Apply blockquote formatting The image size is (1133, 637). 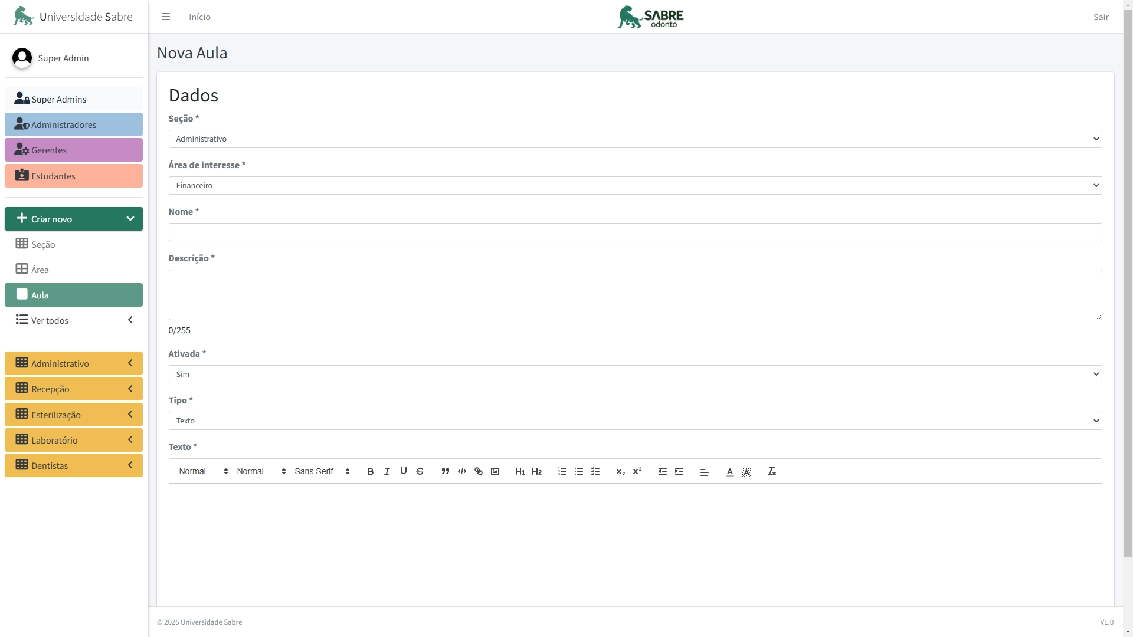pos(446,471)
